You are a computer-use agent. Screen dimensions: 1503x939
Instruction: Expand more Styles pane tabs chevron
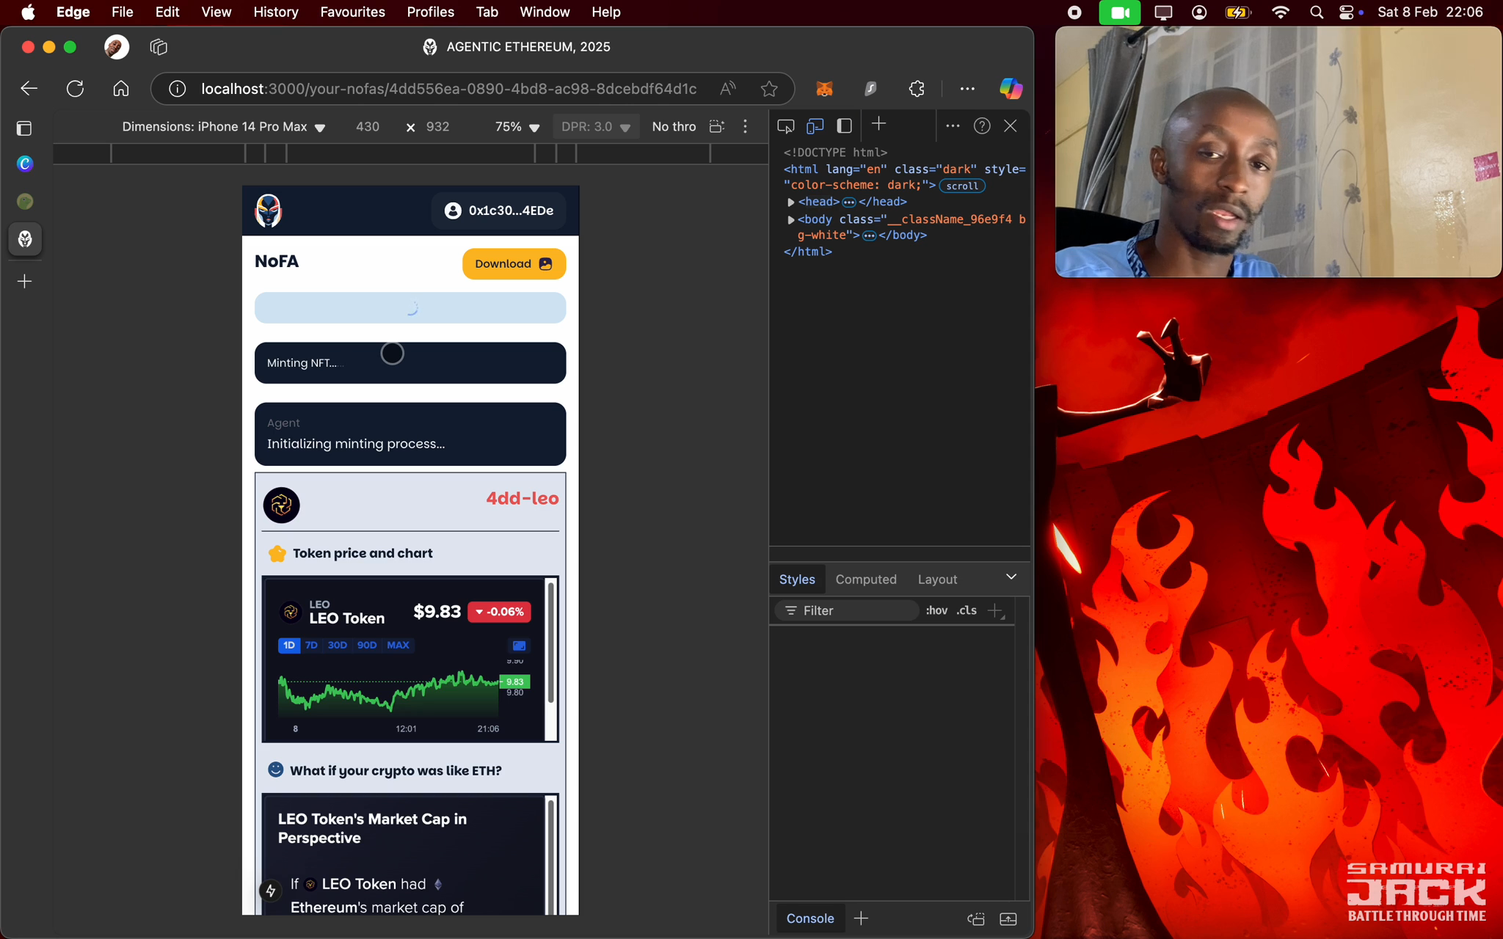1011,577
